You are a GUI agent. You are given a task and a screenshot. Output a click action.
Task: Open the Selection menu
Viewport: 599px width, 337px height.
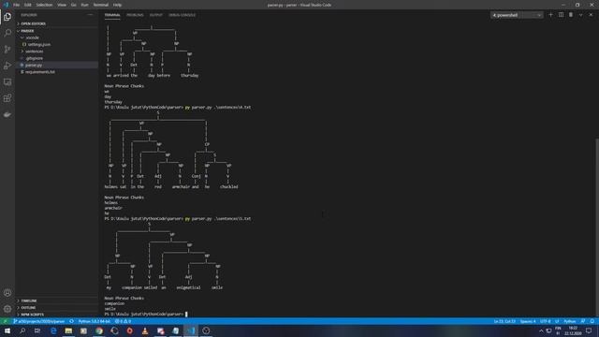point(44,5)
